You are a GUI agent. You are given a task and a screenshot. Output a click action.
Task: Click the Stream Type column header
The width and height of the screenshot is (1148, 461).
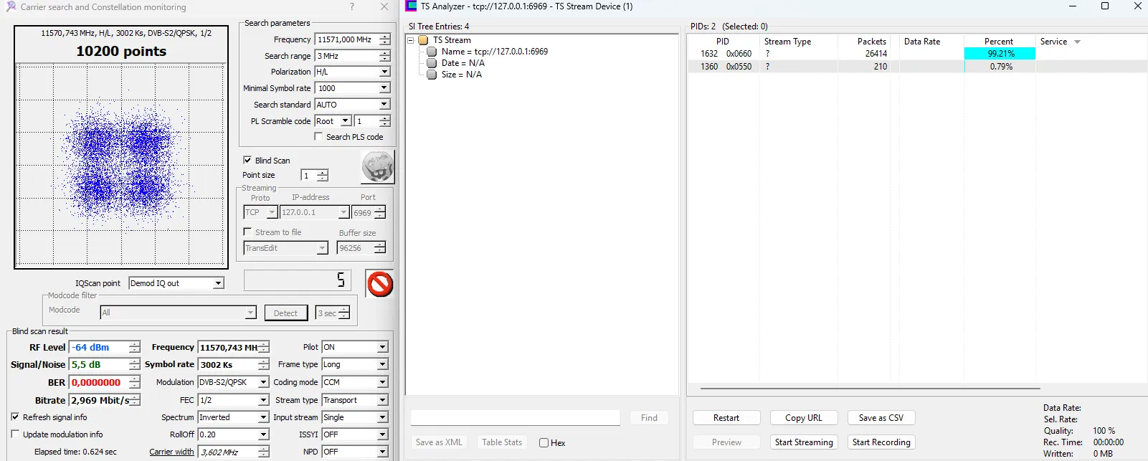(x=787, y=42)
